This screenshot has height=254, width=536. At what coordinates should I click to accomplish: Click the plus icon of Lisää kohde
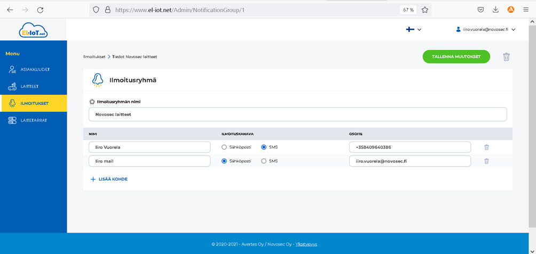(x=93, y=179)
